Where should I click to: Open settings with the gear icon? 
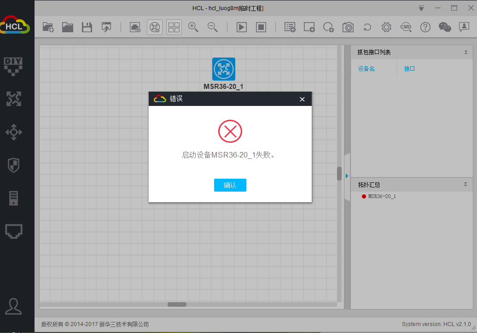(x=386, y=27)
